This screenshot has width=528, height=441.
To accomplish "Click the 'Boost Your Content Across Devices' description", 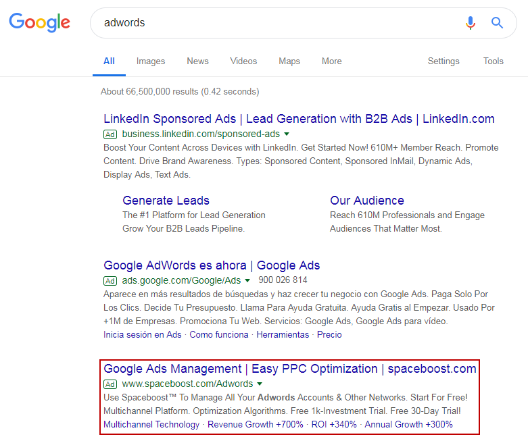I will coord(301,161).
